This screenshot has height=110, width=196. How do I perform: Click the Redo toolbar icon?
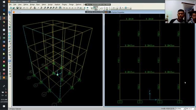(27, 8)
